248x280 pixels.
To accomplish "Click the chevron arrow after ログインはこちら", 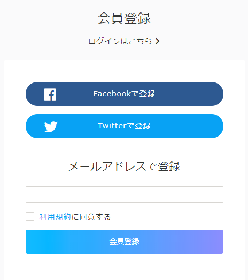I will click(157, 41).
